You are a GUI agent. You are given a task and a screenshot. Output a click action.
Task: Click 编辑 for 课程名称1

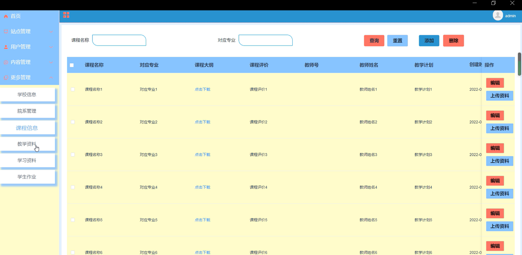coord(495,83)
